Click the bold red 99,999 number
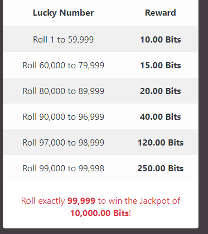This screenshot has width=208, height=234. (81, 201)
